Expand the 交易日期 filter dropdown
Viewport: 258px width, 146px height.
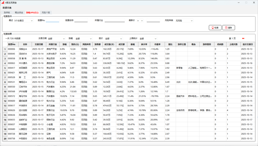tap(55, 38)
